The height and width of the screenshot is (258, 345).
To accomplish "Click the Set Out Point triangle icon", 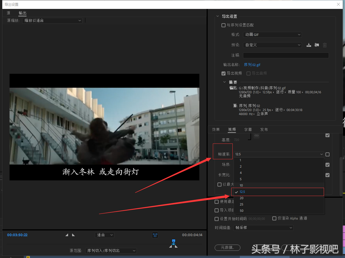I will coord(73,235).
